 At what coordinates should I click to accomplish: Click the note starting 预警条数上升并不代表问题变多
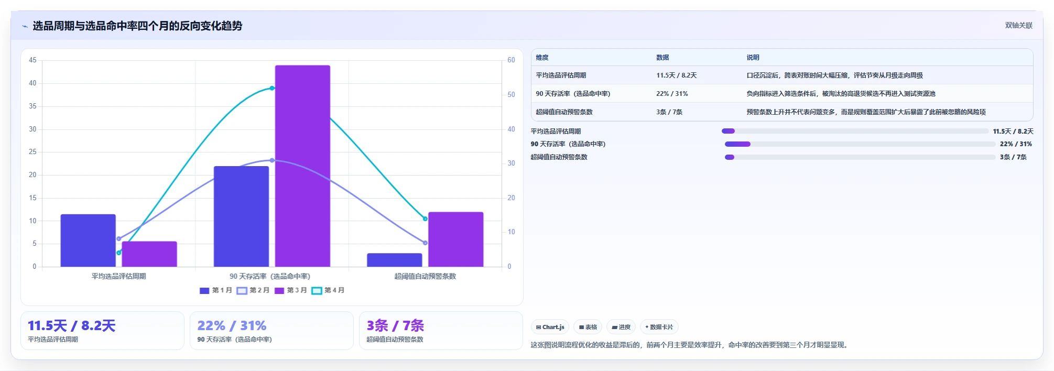point(866,112)
